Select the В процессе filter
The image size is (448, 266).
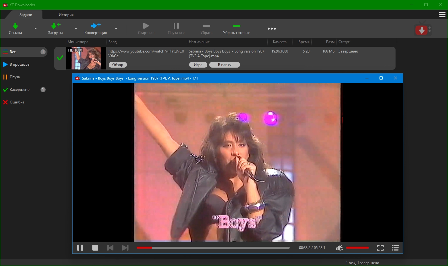coord(24,64)
